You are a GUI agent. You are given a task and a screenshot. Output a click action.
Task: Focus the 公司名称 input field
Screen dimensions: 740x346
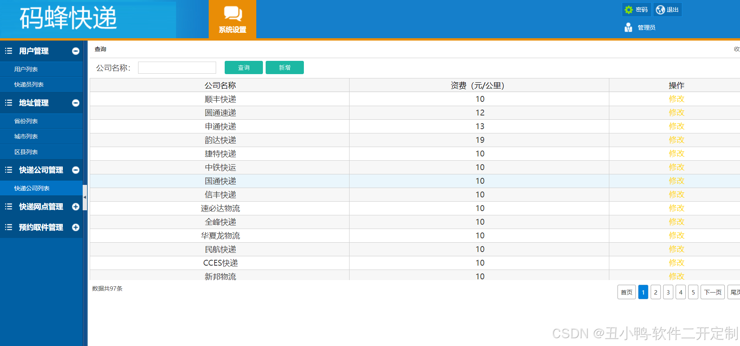pyautogui.click(x=177, y=67)
